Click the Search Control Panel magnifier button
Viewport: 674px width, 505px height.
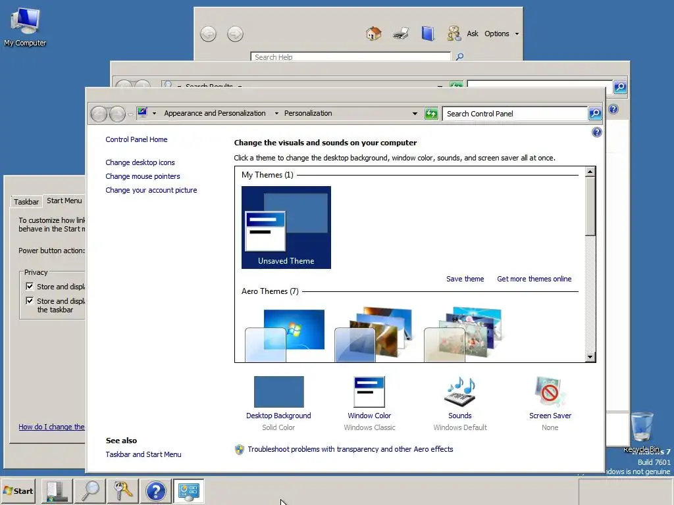coord(595,113)
